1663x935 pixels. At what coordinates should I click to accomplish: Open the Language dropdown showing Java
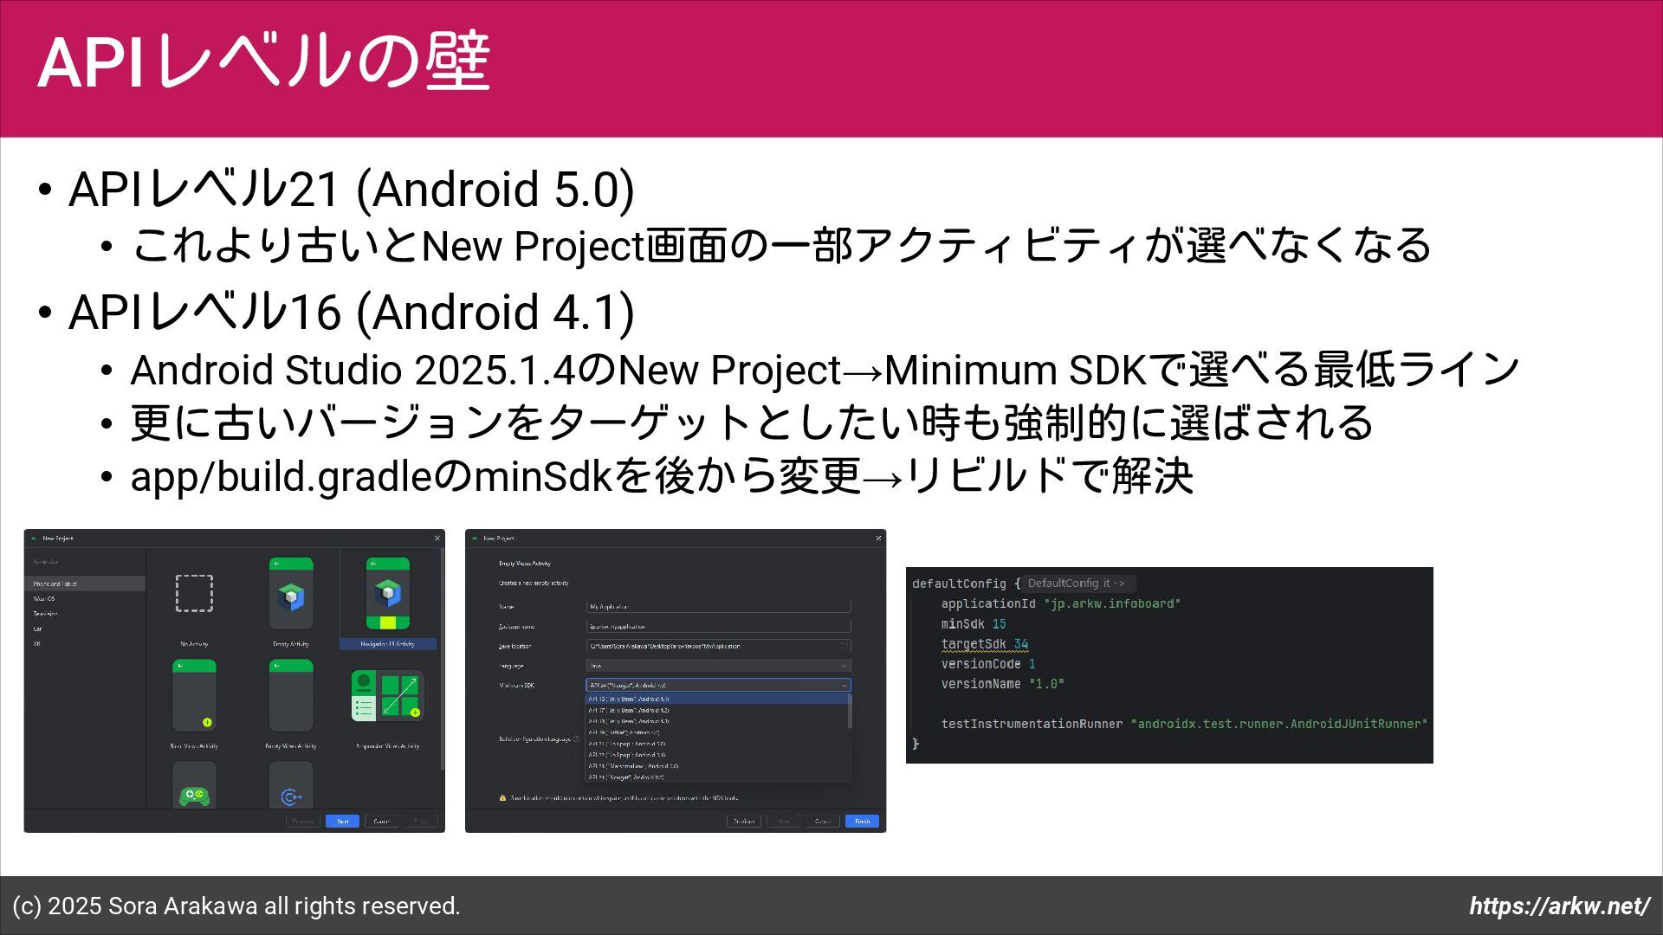click(x=718, y=666)
